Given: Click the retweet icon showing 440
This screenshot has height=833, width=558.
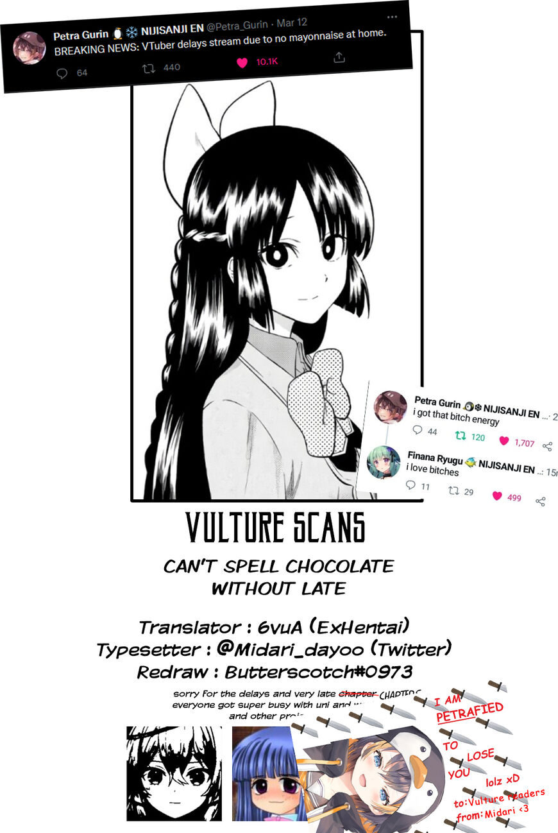Looking at the screenshot, I should [x=149, y=68].
